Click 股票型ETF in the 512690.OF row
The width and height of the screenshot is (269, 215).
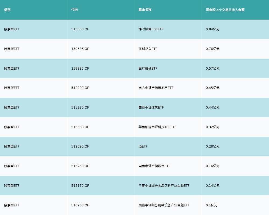pos(12,146)
